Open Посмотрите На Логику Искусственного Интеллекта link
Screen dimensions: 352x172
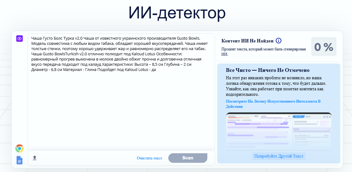pos(273,104)
